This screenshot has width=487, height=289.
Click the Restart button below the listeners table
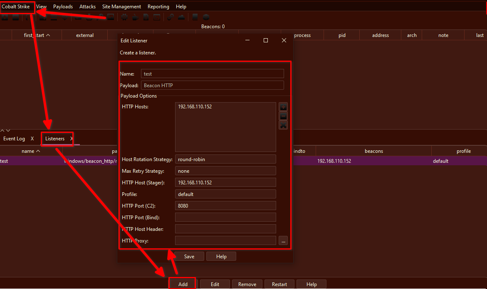point(279,284)
